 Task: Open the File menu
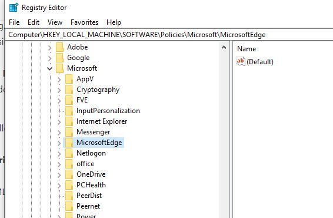coord(14,22)
